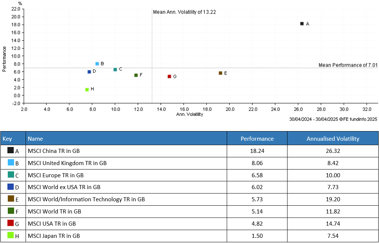Select the light blue point B marker

pyautogui.click(x=97, y=64)
